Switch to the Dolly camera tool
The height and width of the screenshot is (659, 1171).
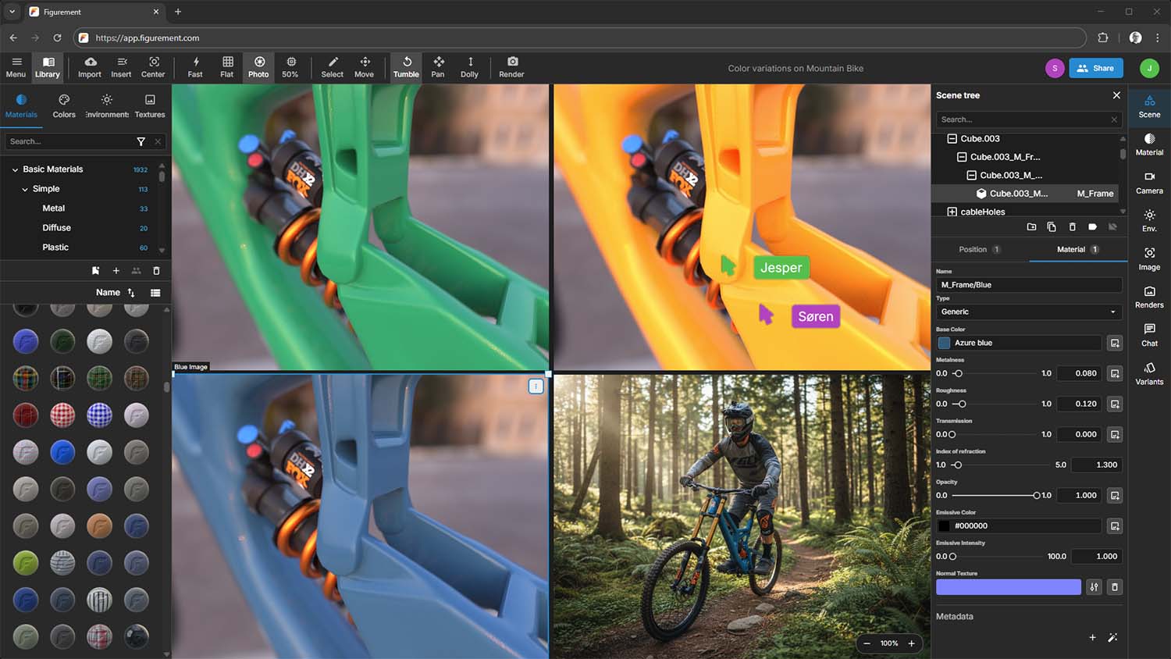tap(469, 67)
